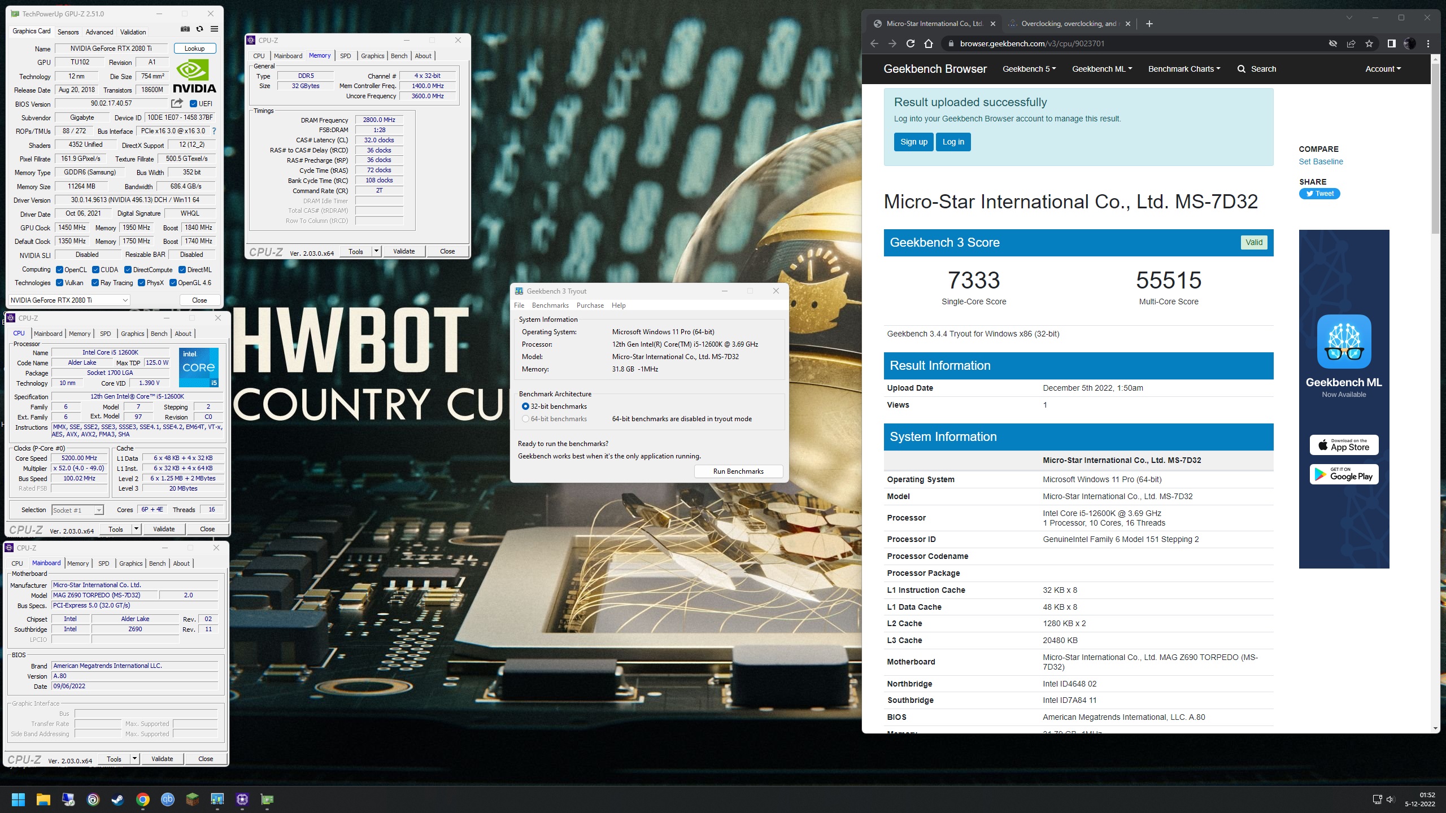Open the Chrome three-dot menu
This screenshot has width=1446, height=813.
[1428, 43]
